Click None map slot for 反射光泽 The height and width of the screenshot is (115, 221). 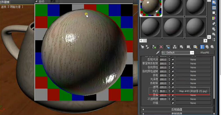[193, 60]
